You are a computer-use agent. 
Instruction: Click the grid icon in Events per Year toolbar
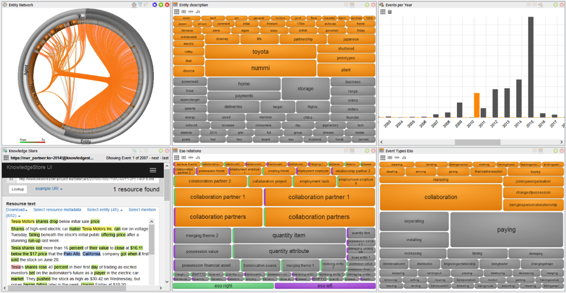pyautogui.click(x=383, y=12)
